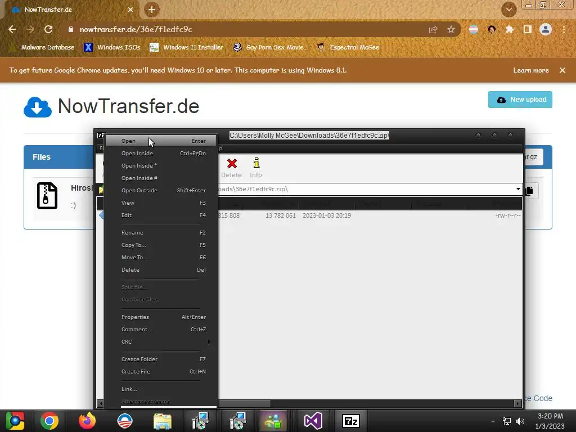Open the people icon taskbar app

tap(274, 421)
